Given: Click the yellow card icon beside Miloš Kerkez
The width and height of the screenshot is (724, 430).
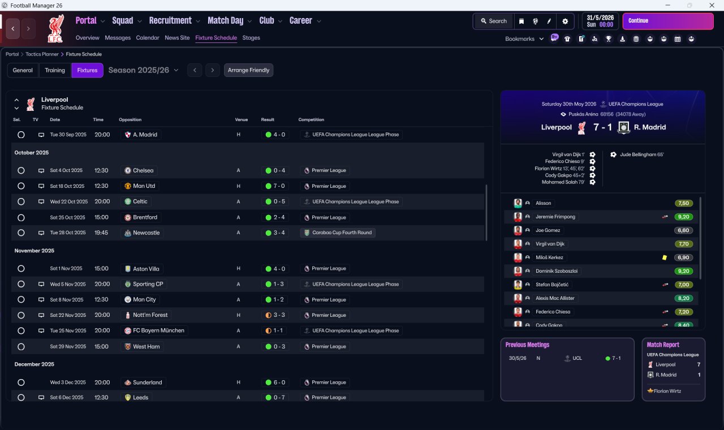Looking at the screenshot, I should pos(665,257).
